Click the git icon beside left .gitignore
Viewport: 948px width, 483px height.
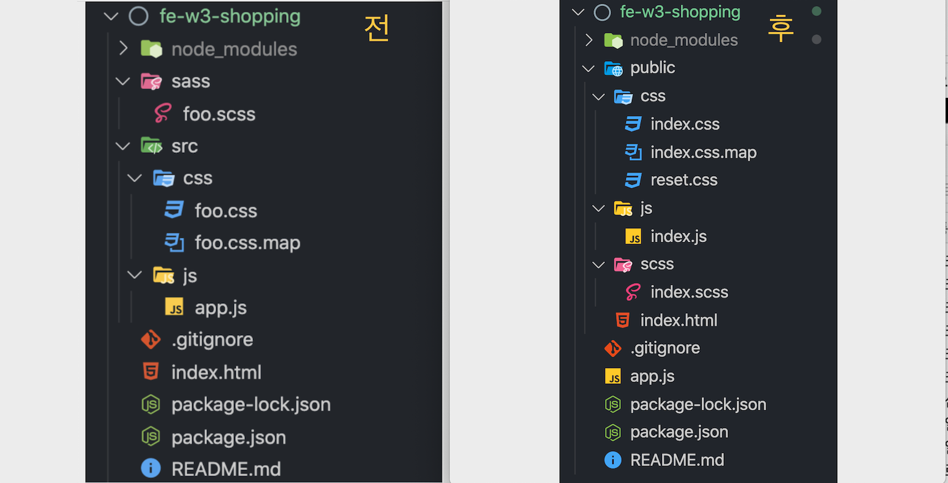coord(151,339)
